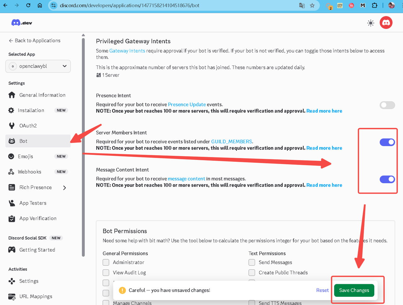
Task: Click the General Information home icon
Action: pos(12,95)
